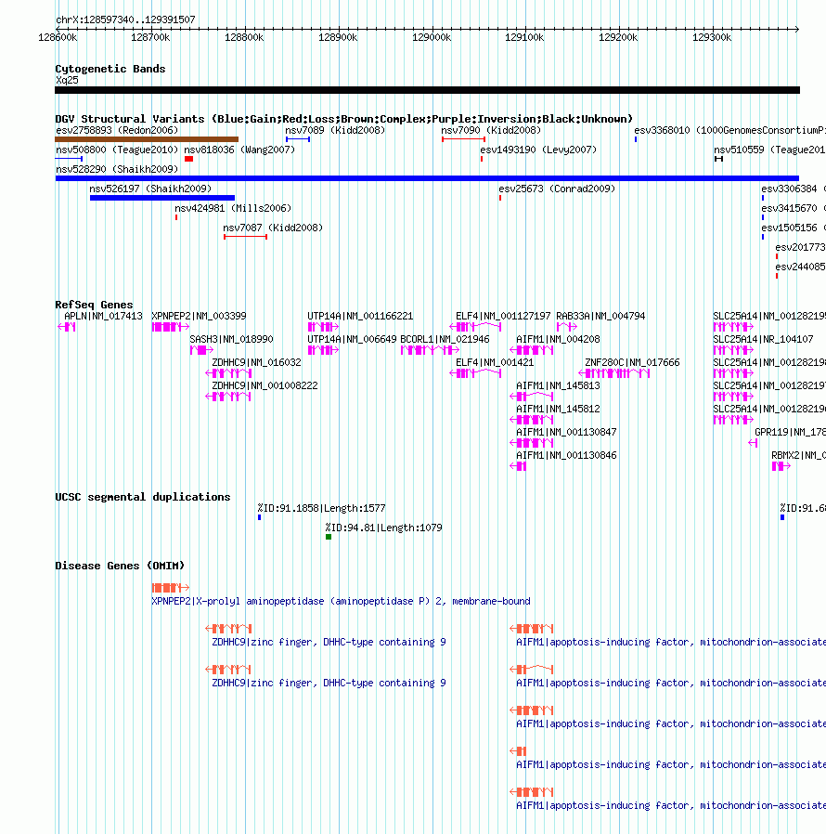826x834 pixels.
Task: Open the esv3306384 variant label
Action: pos(794,189)
